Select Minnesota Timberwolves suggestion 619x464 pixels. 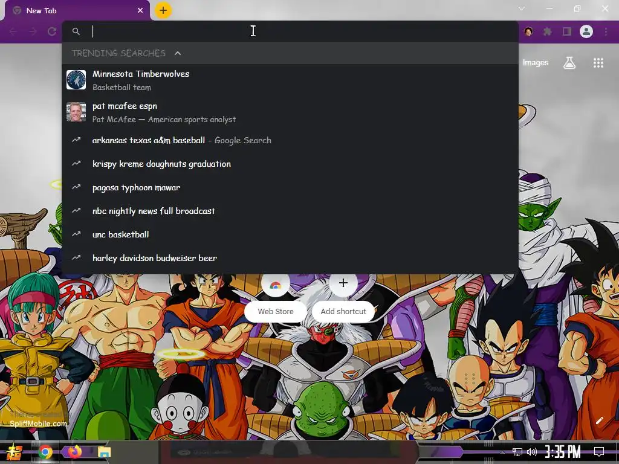(290, 80)
